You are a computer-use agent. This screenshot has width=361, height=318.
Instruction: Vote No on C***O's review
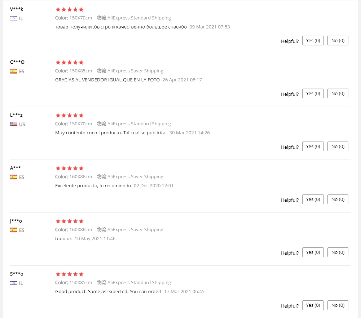tap(338, 93)
